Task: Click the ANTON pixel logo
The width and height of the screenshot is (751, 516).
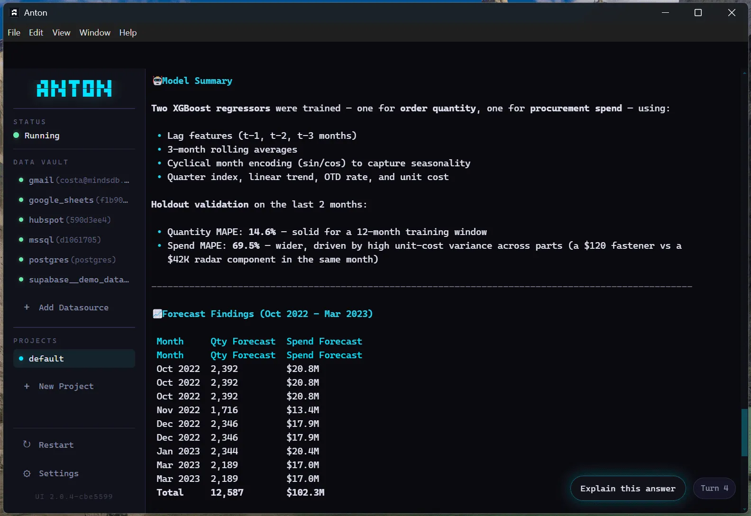Action: coord(74,89)
